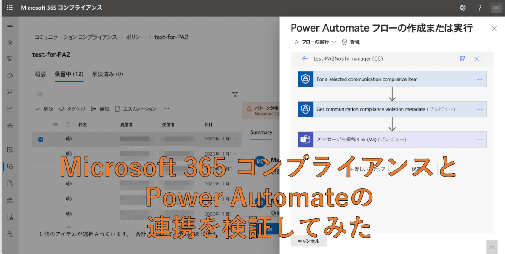Click Teams icon in first message row
The height and width of the screenshot is (254, 505).
click(x=68, y=139)
